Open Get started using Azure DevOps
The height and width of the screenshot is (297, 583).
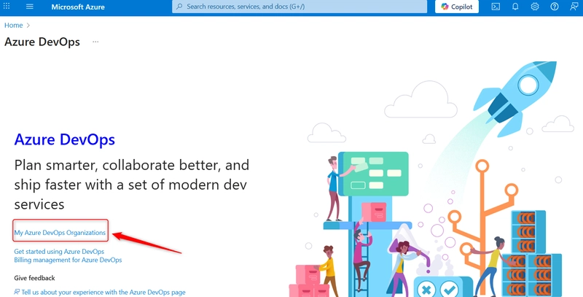pyautogui.click(x=59, y=252)
